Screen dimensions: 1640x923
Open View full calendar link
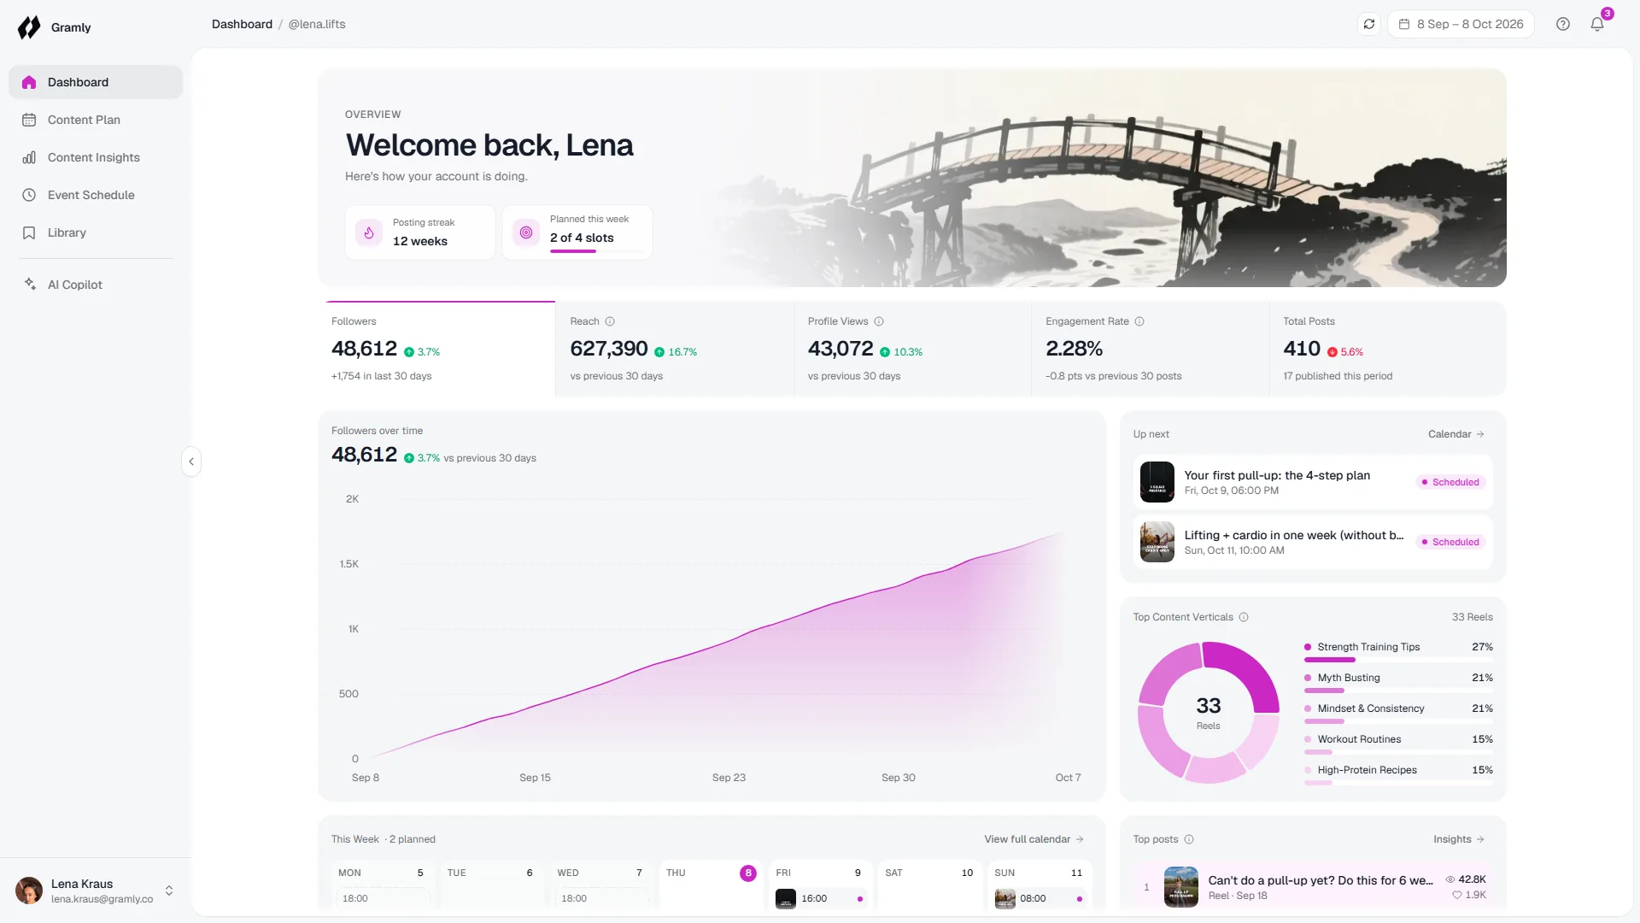pyautogui.click(x=1034, y=839)
